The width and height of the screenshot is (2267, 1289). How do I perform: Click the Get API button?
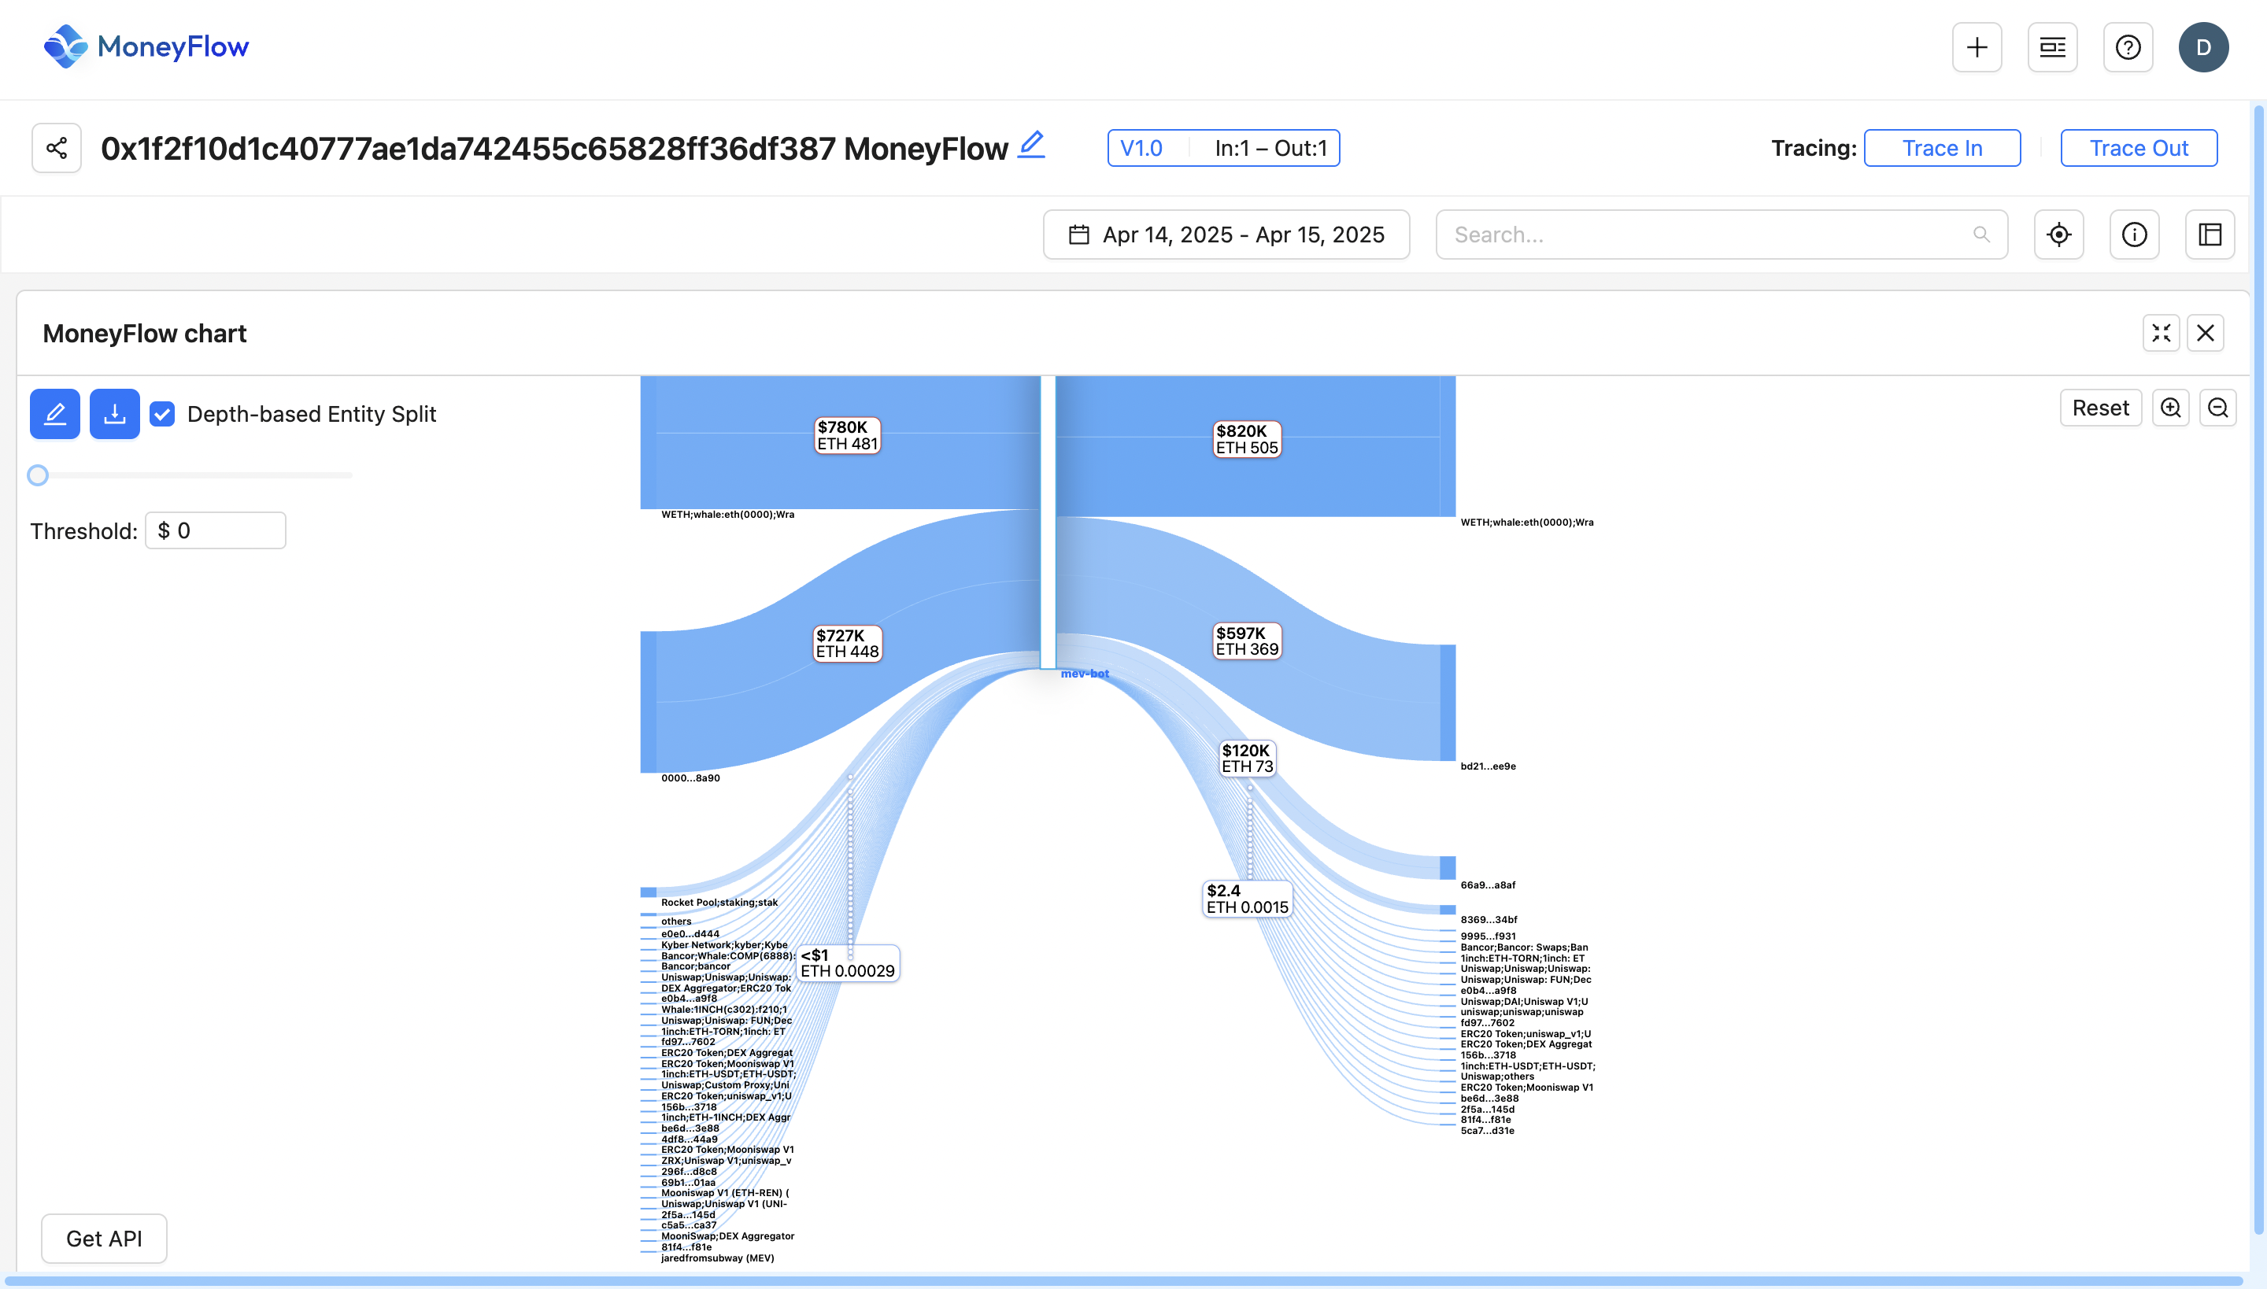[104, 1239]
